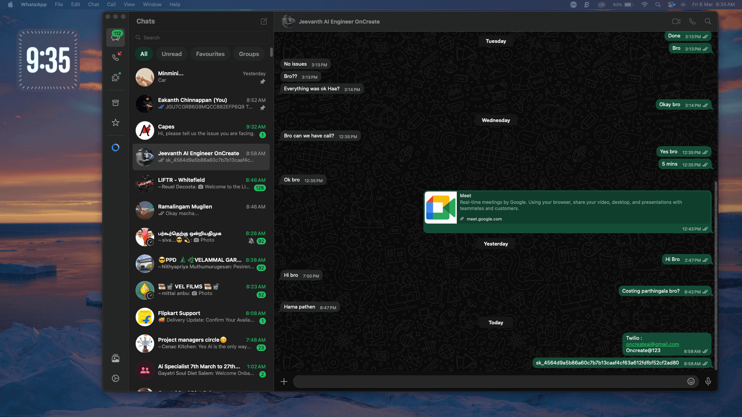Open the meet.google.com link preview
Image resolution: width=742 pixels, height=417 pixels.
483,219
